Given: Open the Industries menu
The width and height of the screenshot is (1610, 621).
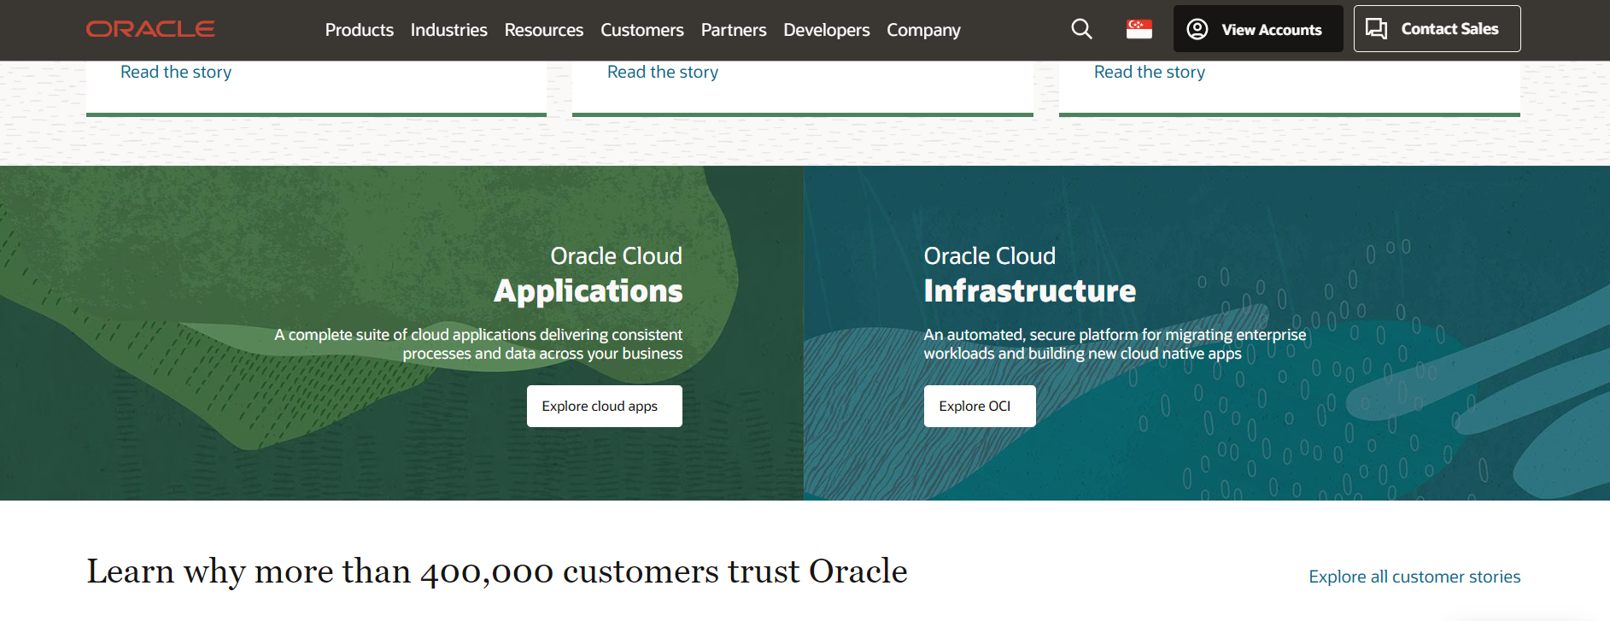Looking at the screenshot, I should [449, 30].
